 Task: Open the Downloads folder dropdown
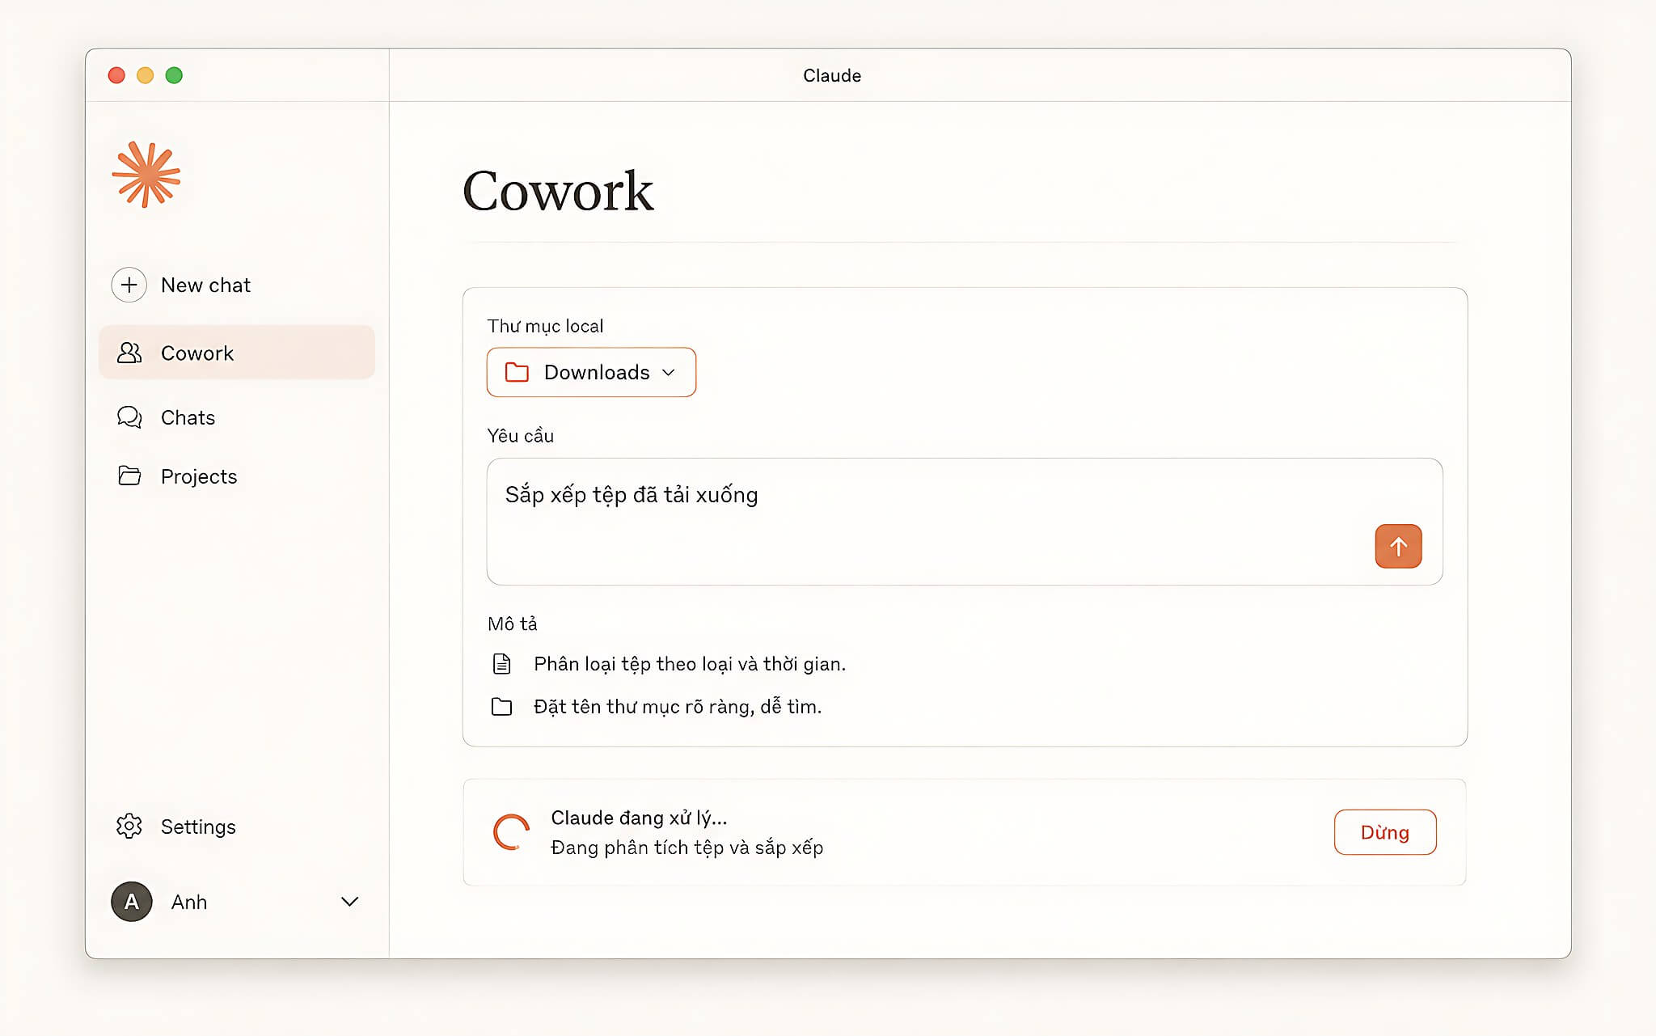point(591,372)
